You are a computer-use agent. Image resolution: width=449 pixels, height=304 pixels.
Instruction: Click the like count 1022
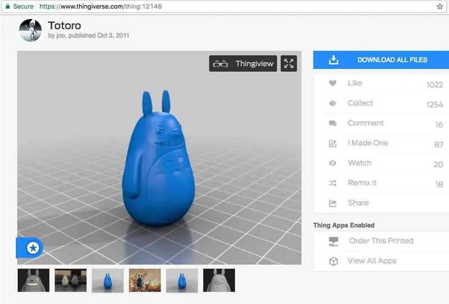pyautogui.click(x=434, y=85)
